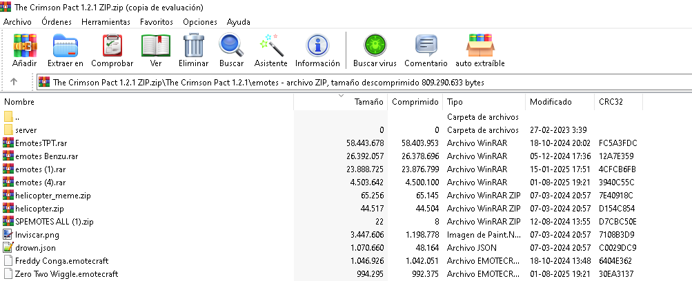This screenshot has width=692, height=281.
Task: Sort by the Nombre column header
Action: [x=148, y=102]
